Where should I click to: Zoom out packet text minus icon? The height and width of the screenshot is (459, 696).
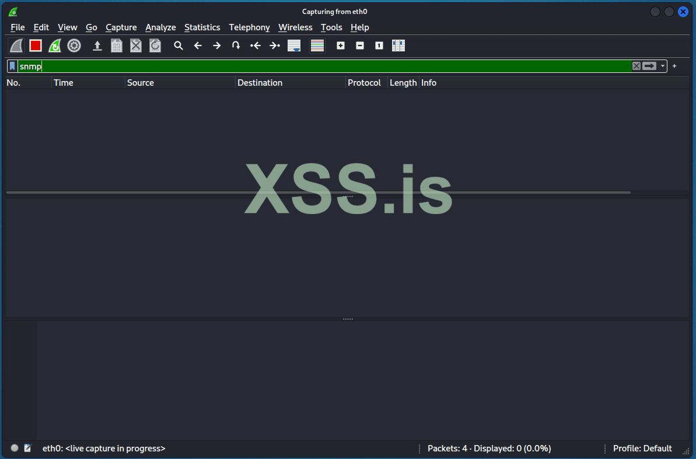pyautogui.click(x=360, y=45)
